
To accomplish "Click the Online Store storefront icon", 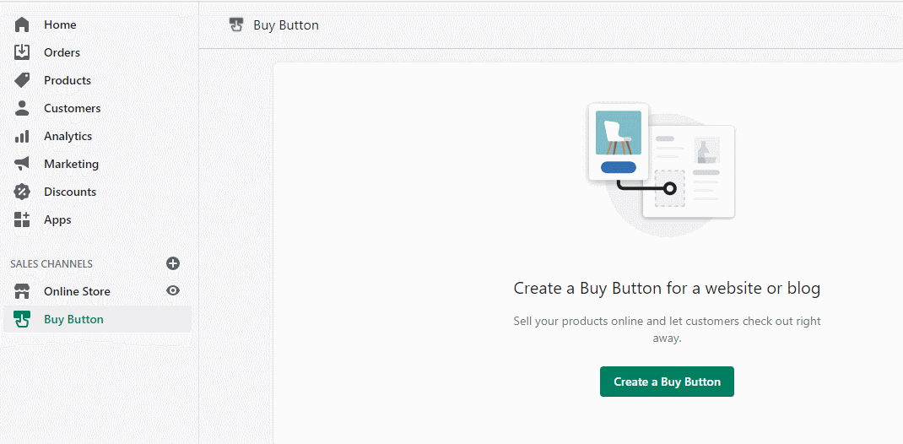I will (22, 291).
